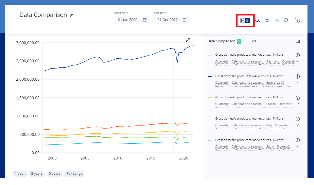Expand chart to full screen

(188, 40)
